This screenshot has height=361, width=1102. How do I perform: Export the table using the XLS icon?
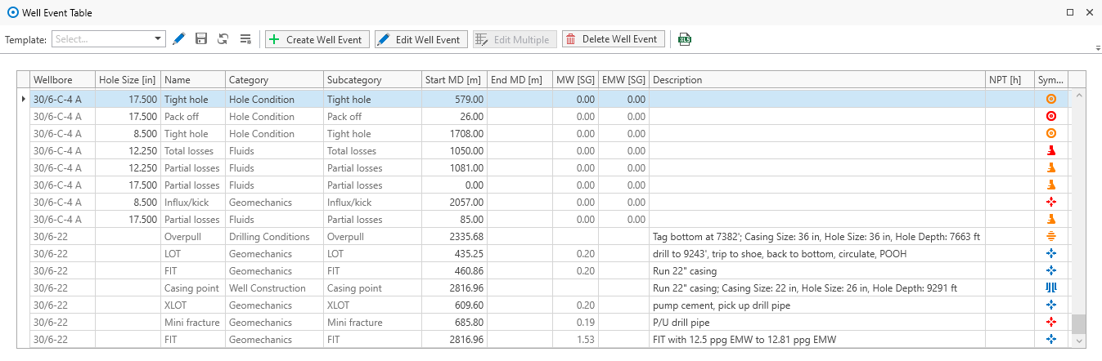point(684,39)
